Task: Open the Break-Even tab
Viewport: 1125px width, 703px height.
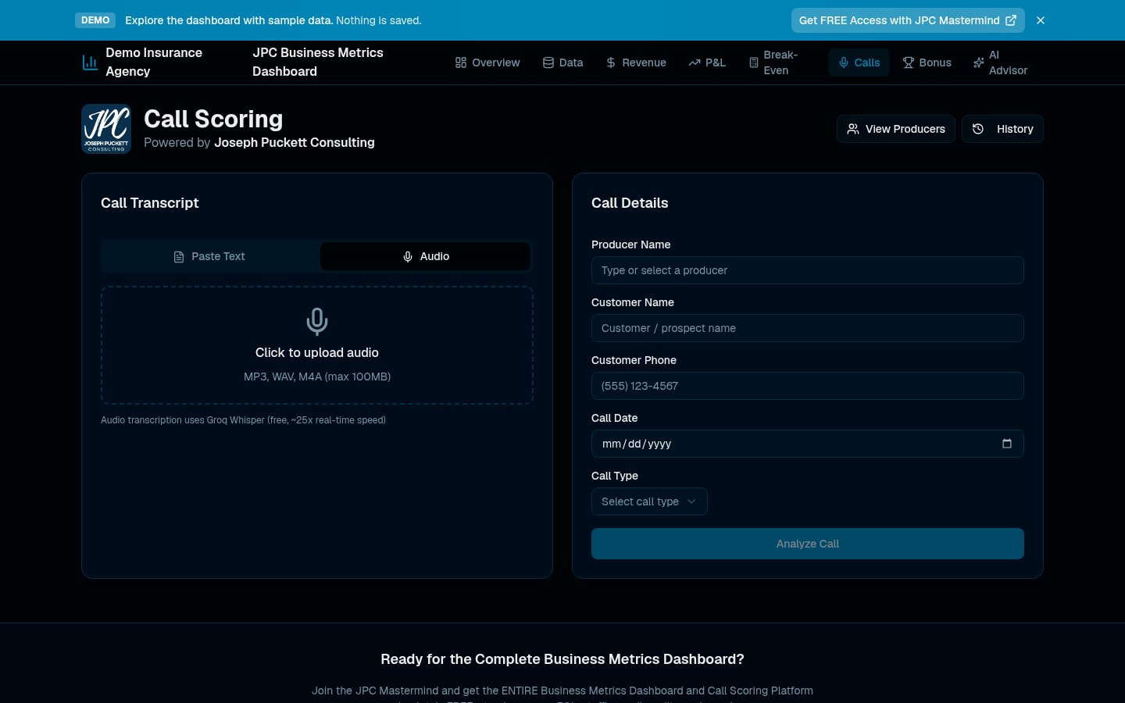Action: click(781, 62)
